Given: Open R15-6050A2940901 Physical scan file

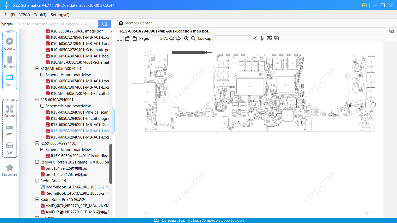Looking at the screenshot, I should click(x=78, y=112).
